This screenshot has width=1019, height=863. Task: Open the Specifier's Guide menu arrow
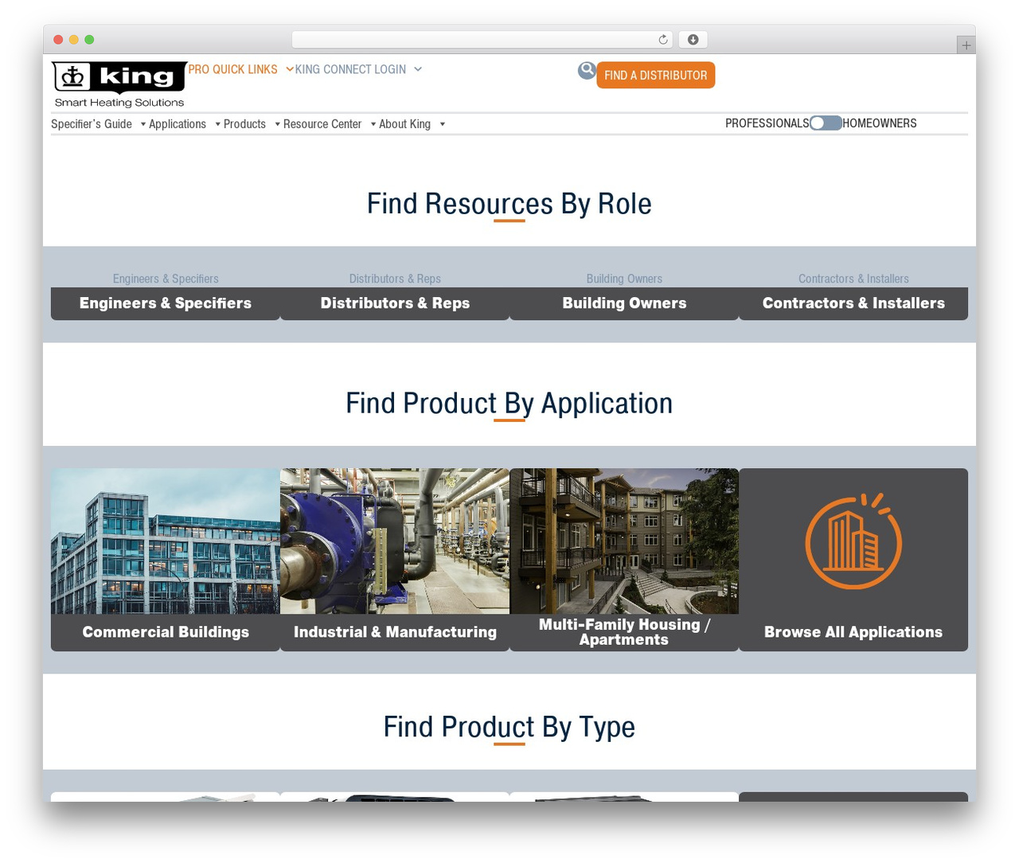pos(143,124)
